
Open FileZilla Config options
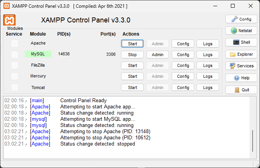(183, 65)
